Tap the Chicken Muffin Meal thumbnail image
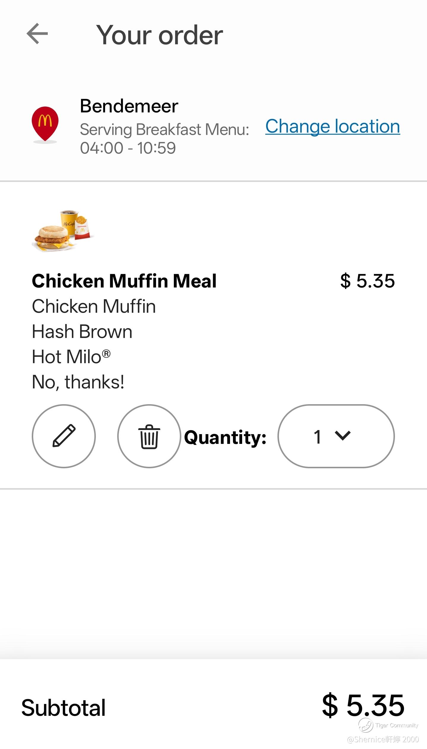Screen dimensions: 427x749 pyautogui.click(x=63, y=231)
